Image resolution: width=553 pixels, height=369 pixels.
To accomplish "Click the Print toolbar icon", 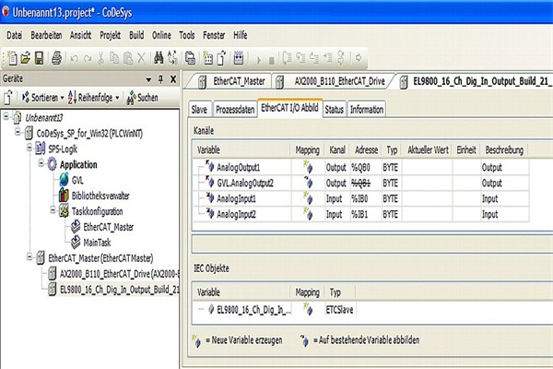I will click(x=56, y=57).
